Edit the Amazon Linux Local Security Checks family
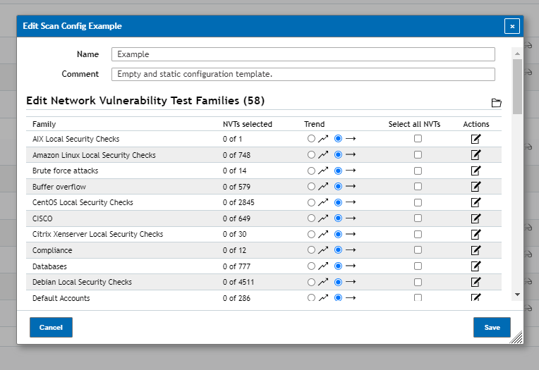The width and height of the screenshot is (539, 370). pos(476,155)
